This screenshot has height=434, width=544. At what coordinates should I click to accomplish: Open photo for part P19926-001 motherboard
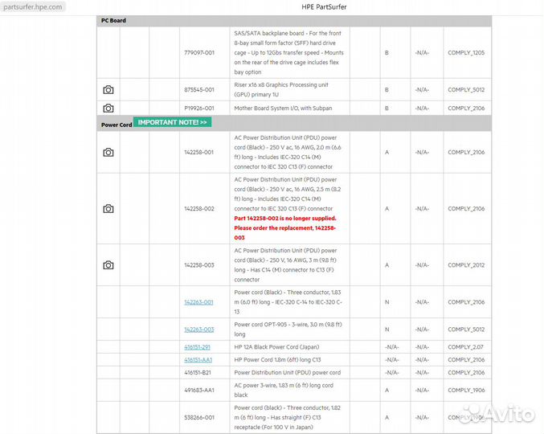coord(108,108)
